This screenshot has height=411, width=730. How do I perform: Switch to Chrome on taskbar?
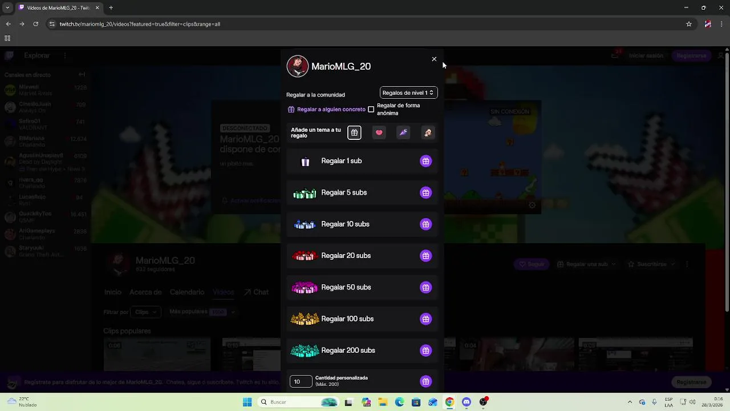click(x=449, y=402)
